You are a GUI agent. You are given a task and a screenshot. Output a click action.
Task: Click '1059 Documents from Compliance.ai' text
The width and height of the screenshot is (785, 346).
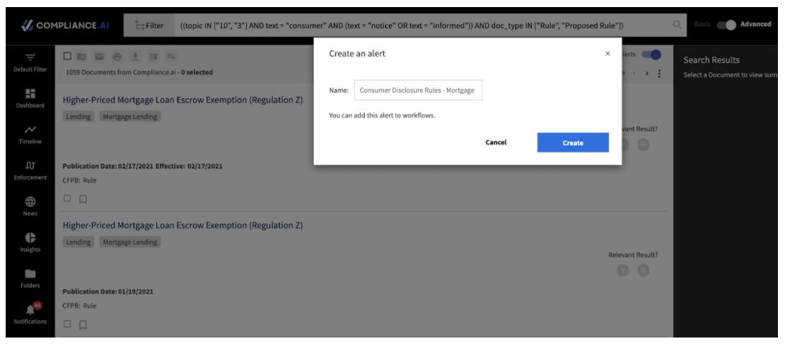tap(121, 72)
